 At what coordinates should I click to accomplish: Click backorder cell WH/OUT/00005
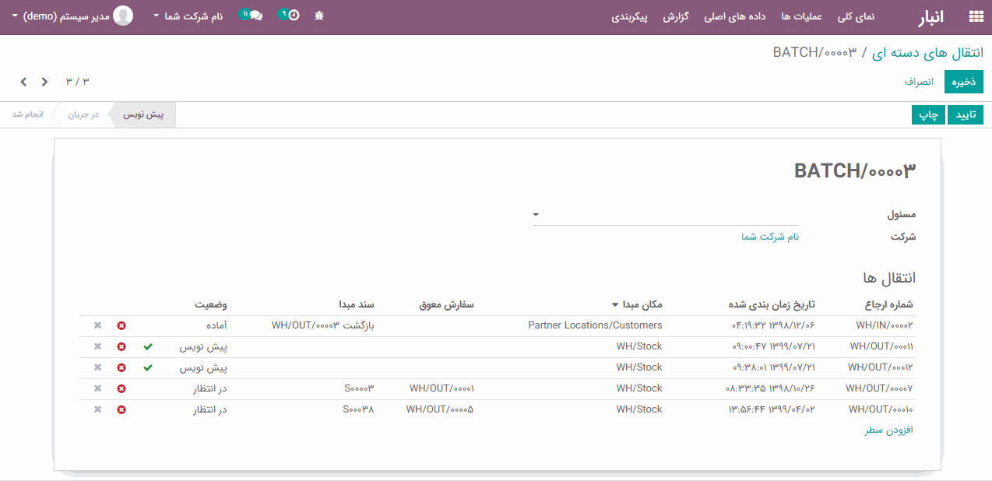pos(440,409)
